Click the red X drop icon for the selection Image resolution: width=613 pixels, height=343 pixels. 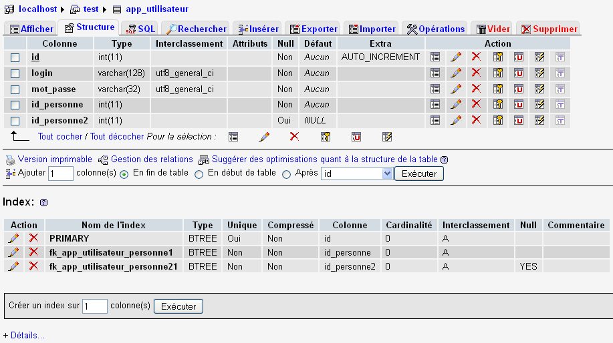[x=294, y=137]
